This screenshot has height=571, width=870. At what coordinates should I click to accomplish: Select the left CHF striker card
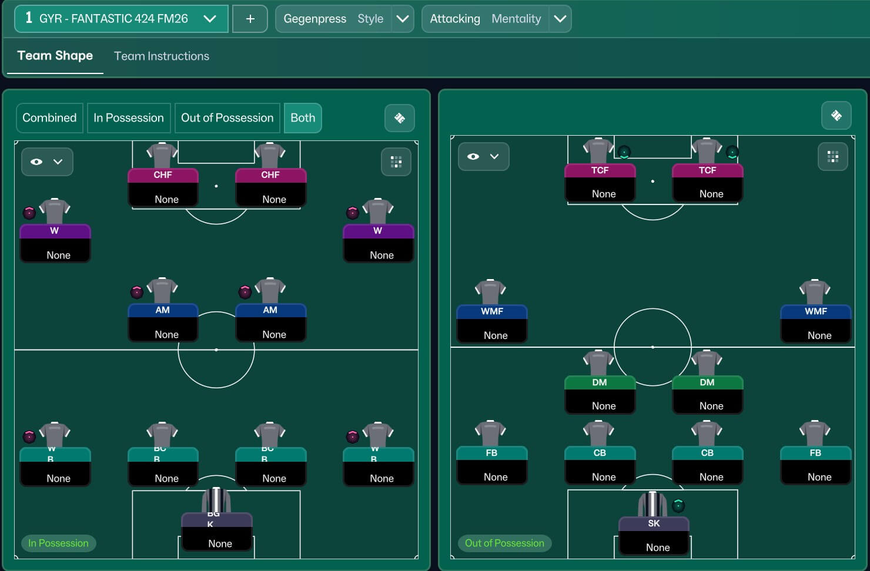[163, 187]
